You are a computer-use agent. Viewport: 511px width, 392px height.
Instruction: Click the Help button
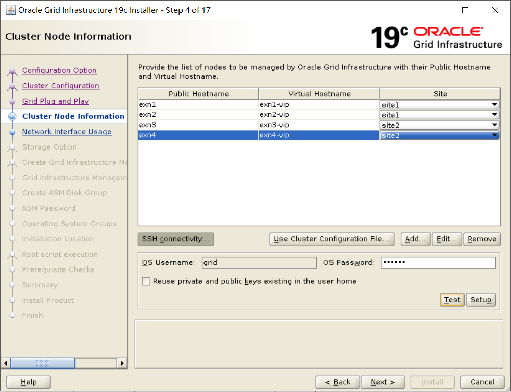point(29,382)
